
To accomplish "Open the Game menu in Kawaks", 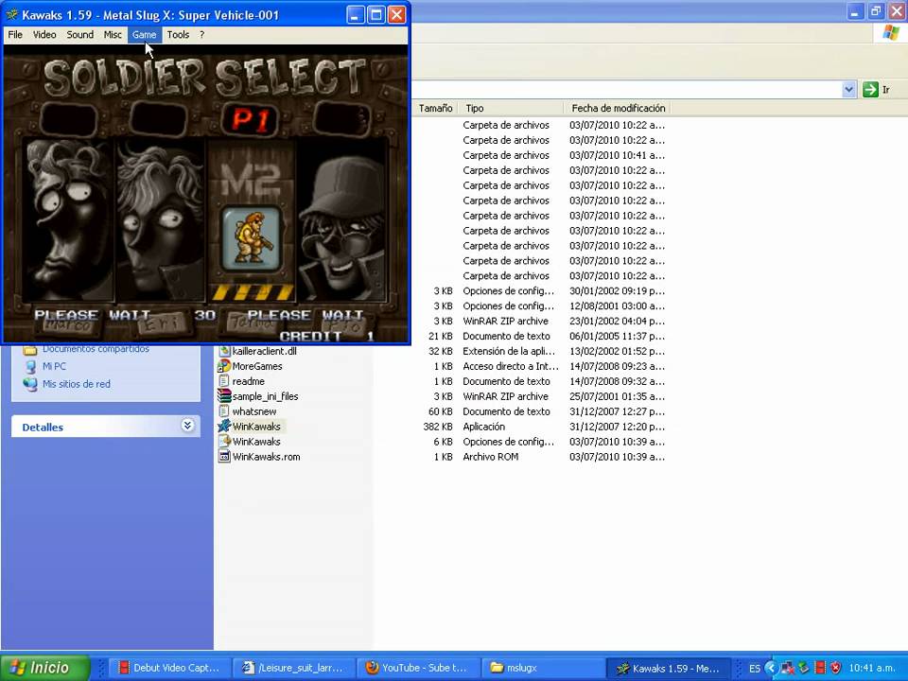I will 144,35.
